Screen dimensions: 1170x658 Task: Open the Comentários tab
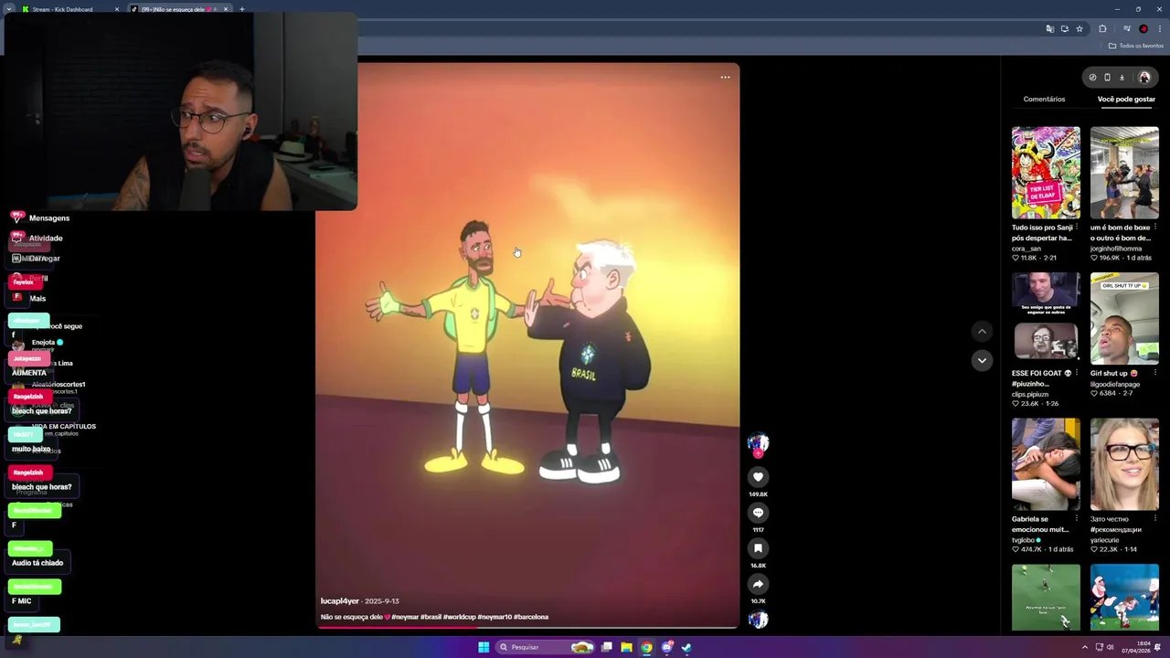(x=1044, y=99)
